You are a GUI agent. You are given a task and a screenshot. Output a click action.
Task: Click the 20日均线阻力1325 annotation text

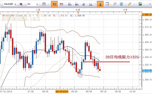tap(122, 57)
